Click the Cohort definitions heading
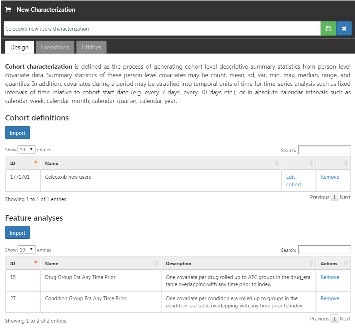This screenshot has width=355, height=328. coord(37,118)
